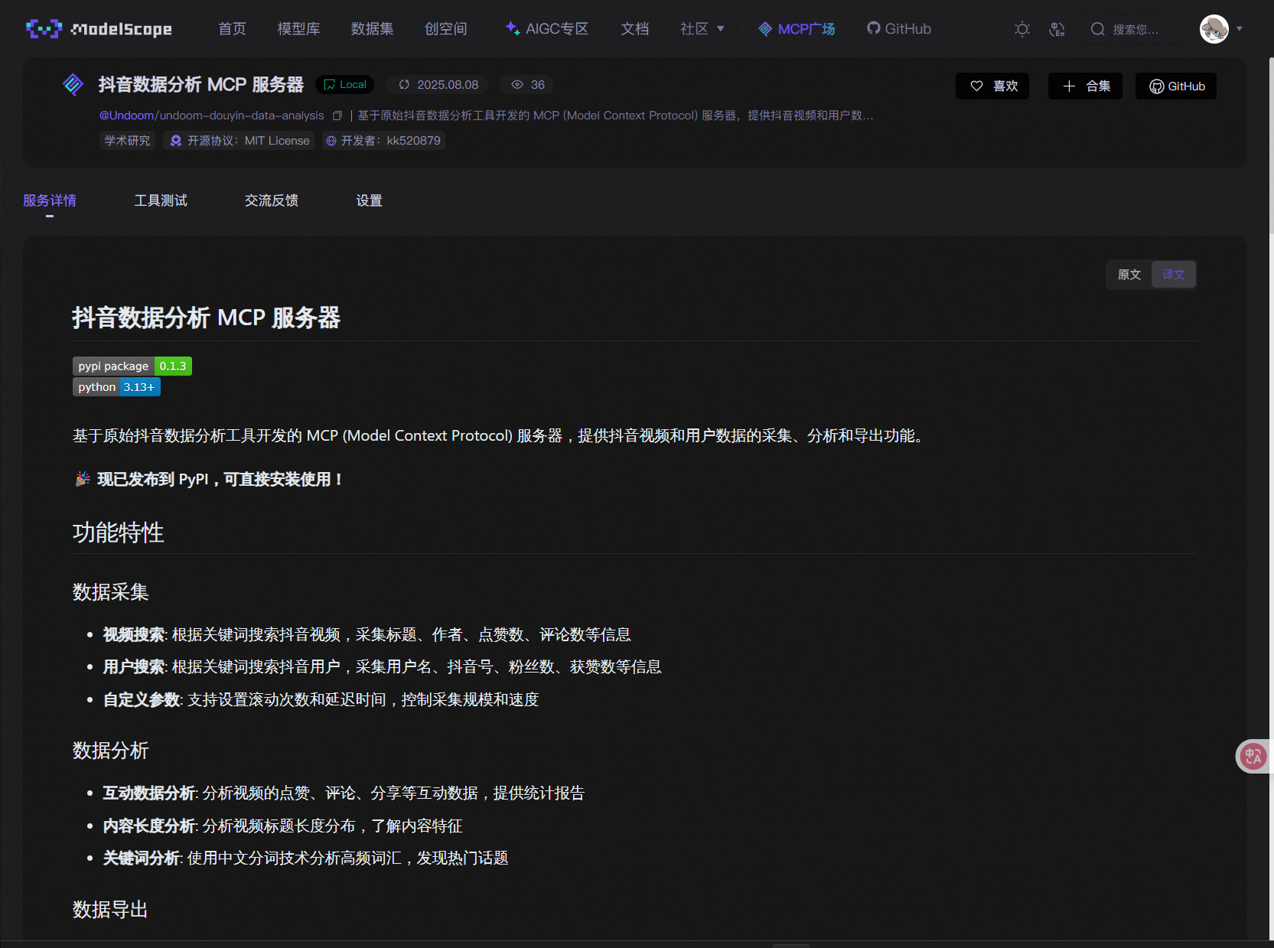Image resolution: width=1274 pixels, height=948 pixels.
Task: Click the 互动数据分析 bullet item
Action: [344, 793]
